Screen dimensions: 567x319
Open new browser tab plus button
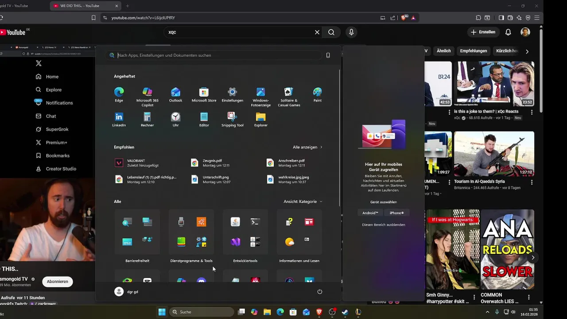pyautogui.click(x=128, y=6)
